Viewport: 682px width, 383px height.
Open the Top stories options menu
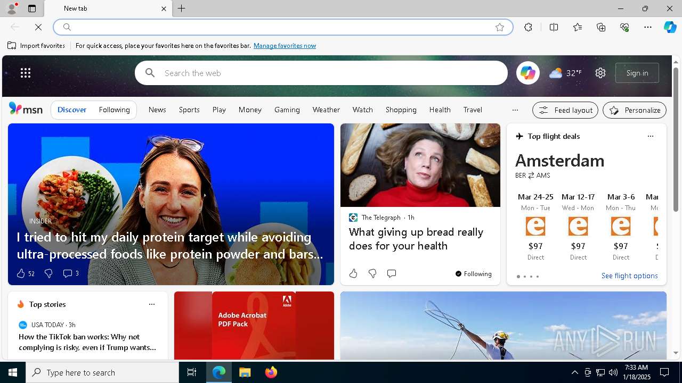pyautogui.click(x=152, y=304)
